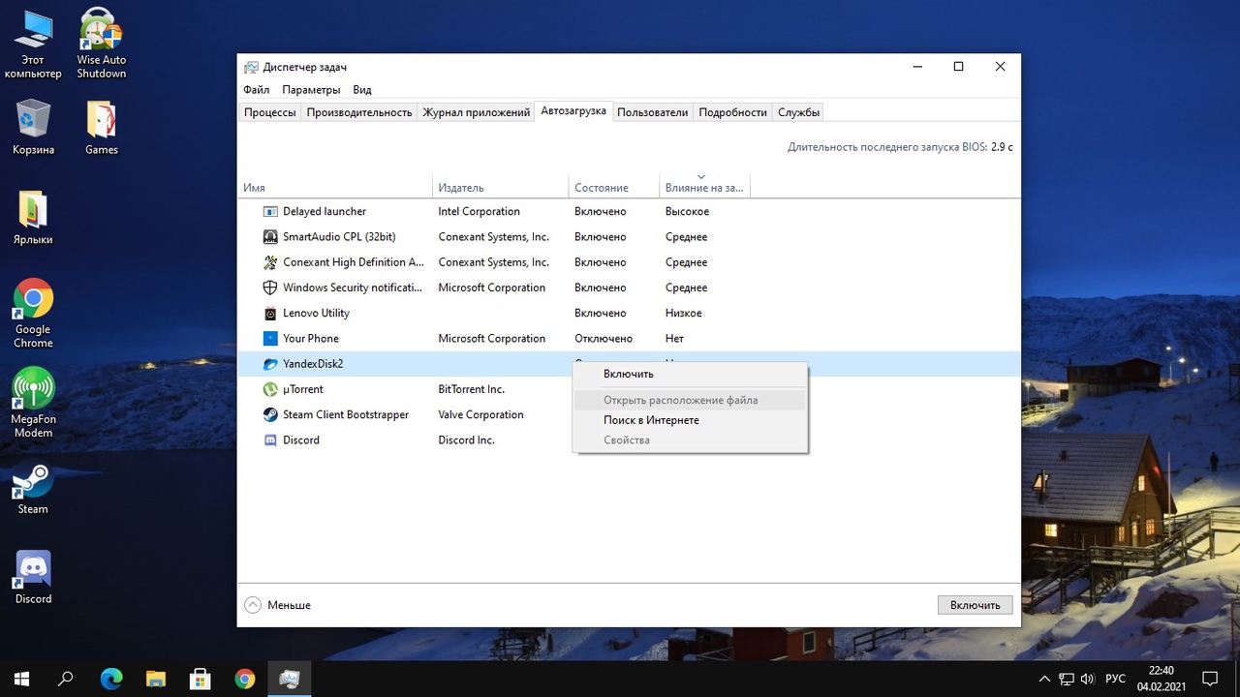
Task: Sort list by Состояние column header
Action: coord(613,187)
